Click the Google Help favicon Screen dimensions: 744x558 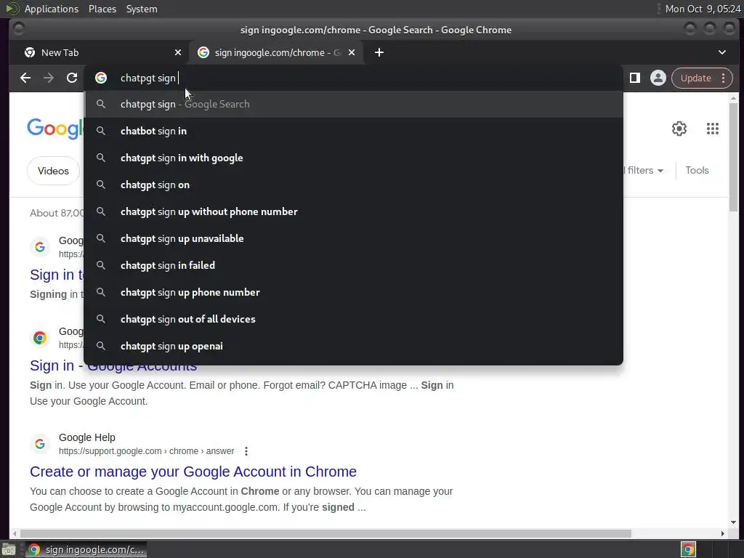[40, 444]
